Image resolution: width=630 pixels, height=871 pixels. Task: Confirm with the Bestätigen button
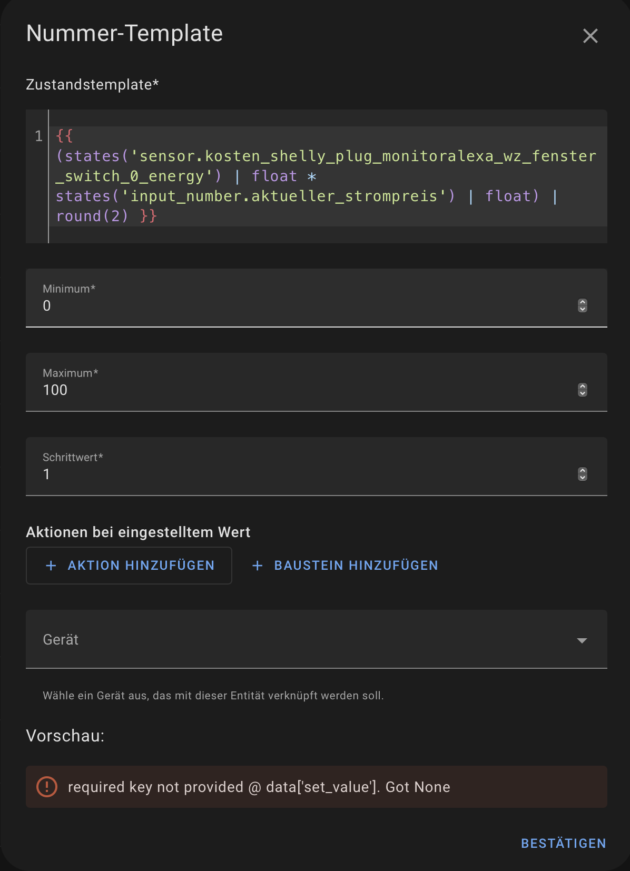(x=564, y=843)
